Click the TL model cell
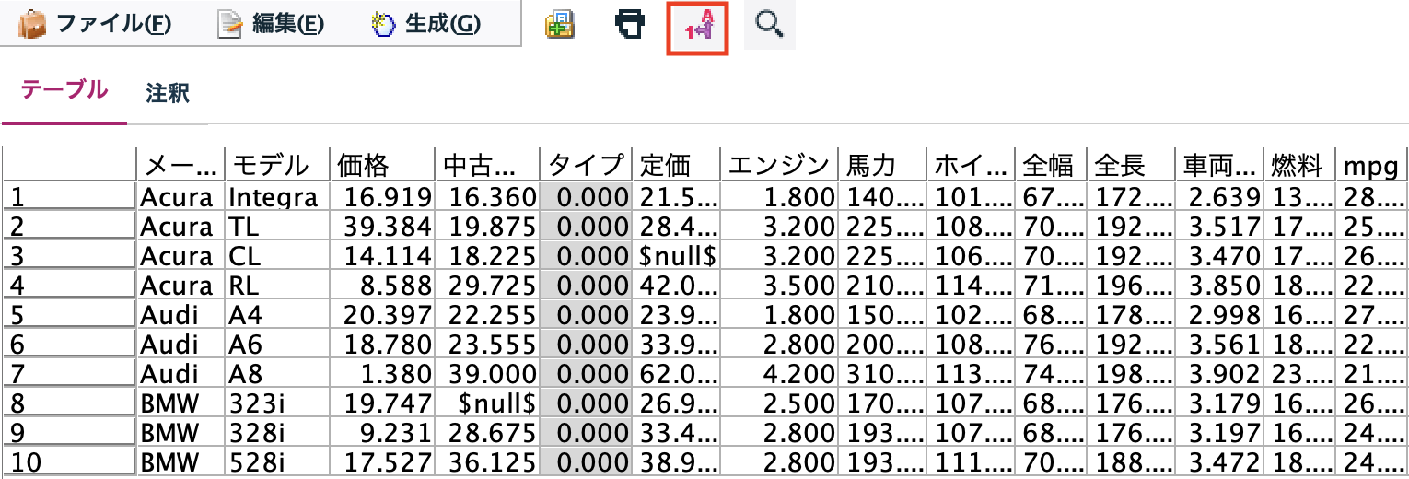This screenshot has width=1409, height=479. 277,226
